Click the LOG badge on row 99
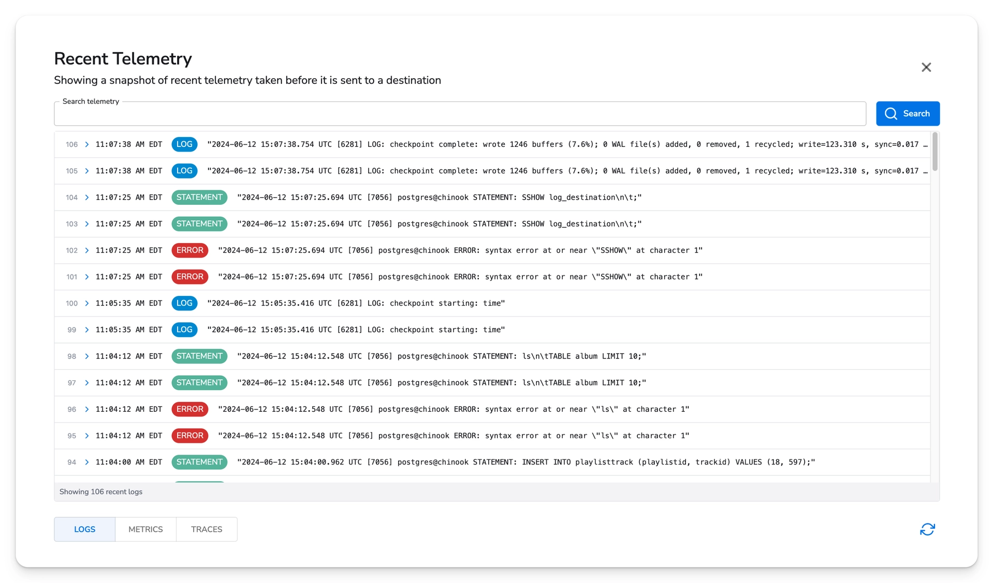 (184, 330)
